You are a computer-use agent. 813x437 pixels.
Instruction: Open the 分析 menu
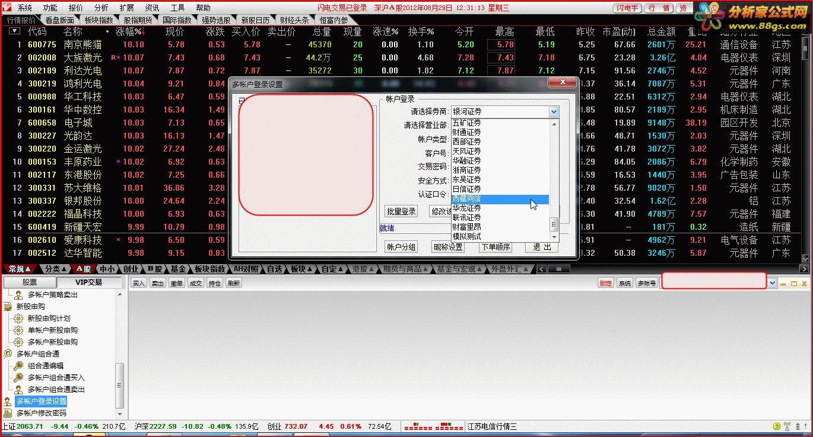[101, 8]
